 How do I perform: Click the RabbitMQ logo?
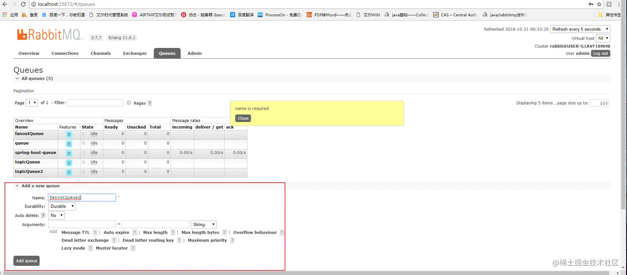(x=50, y=34)
